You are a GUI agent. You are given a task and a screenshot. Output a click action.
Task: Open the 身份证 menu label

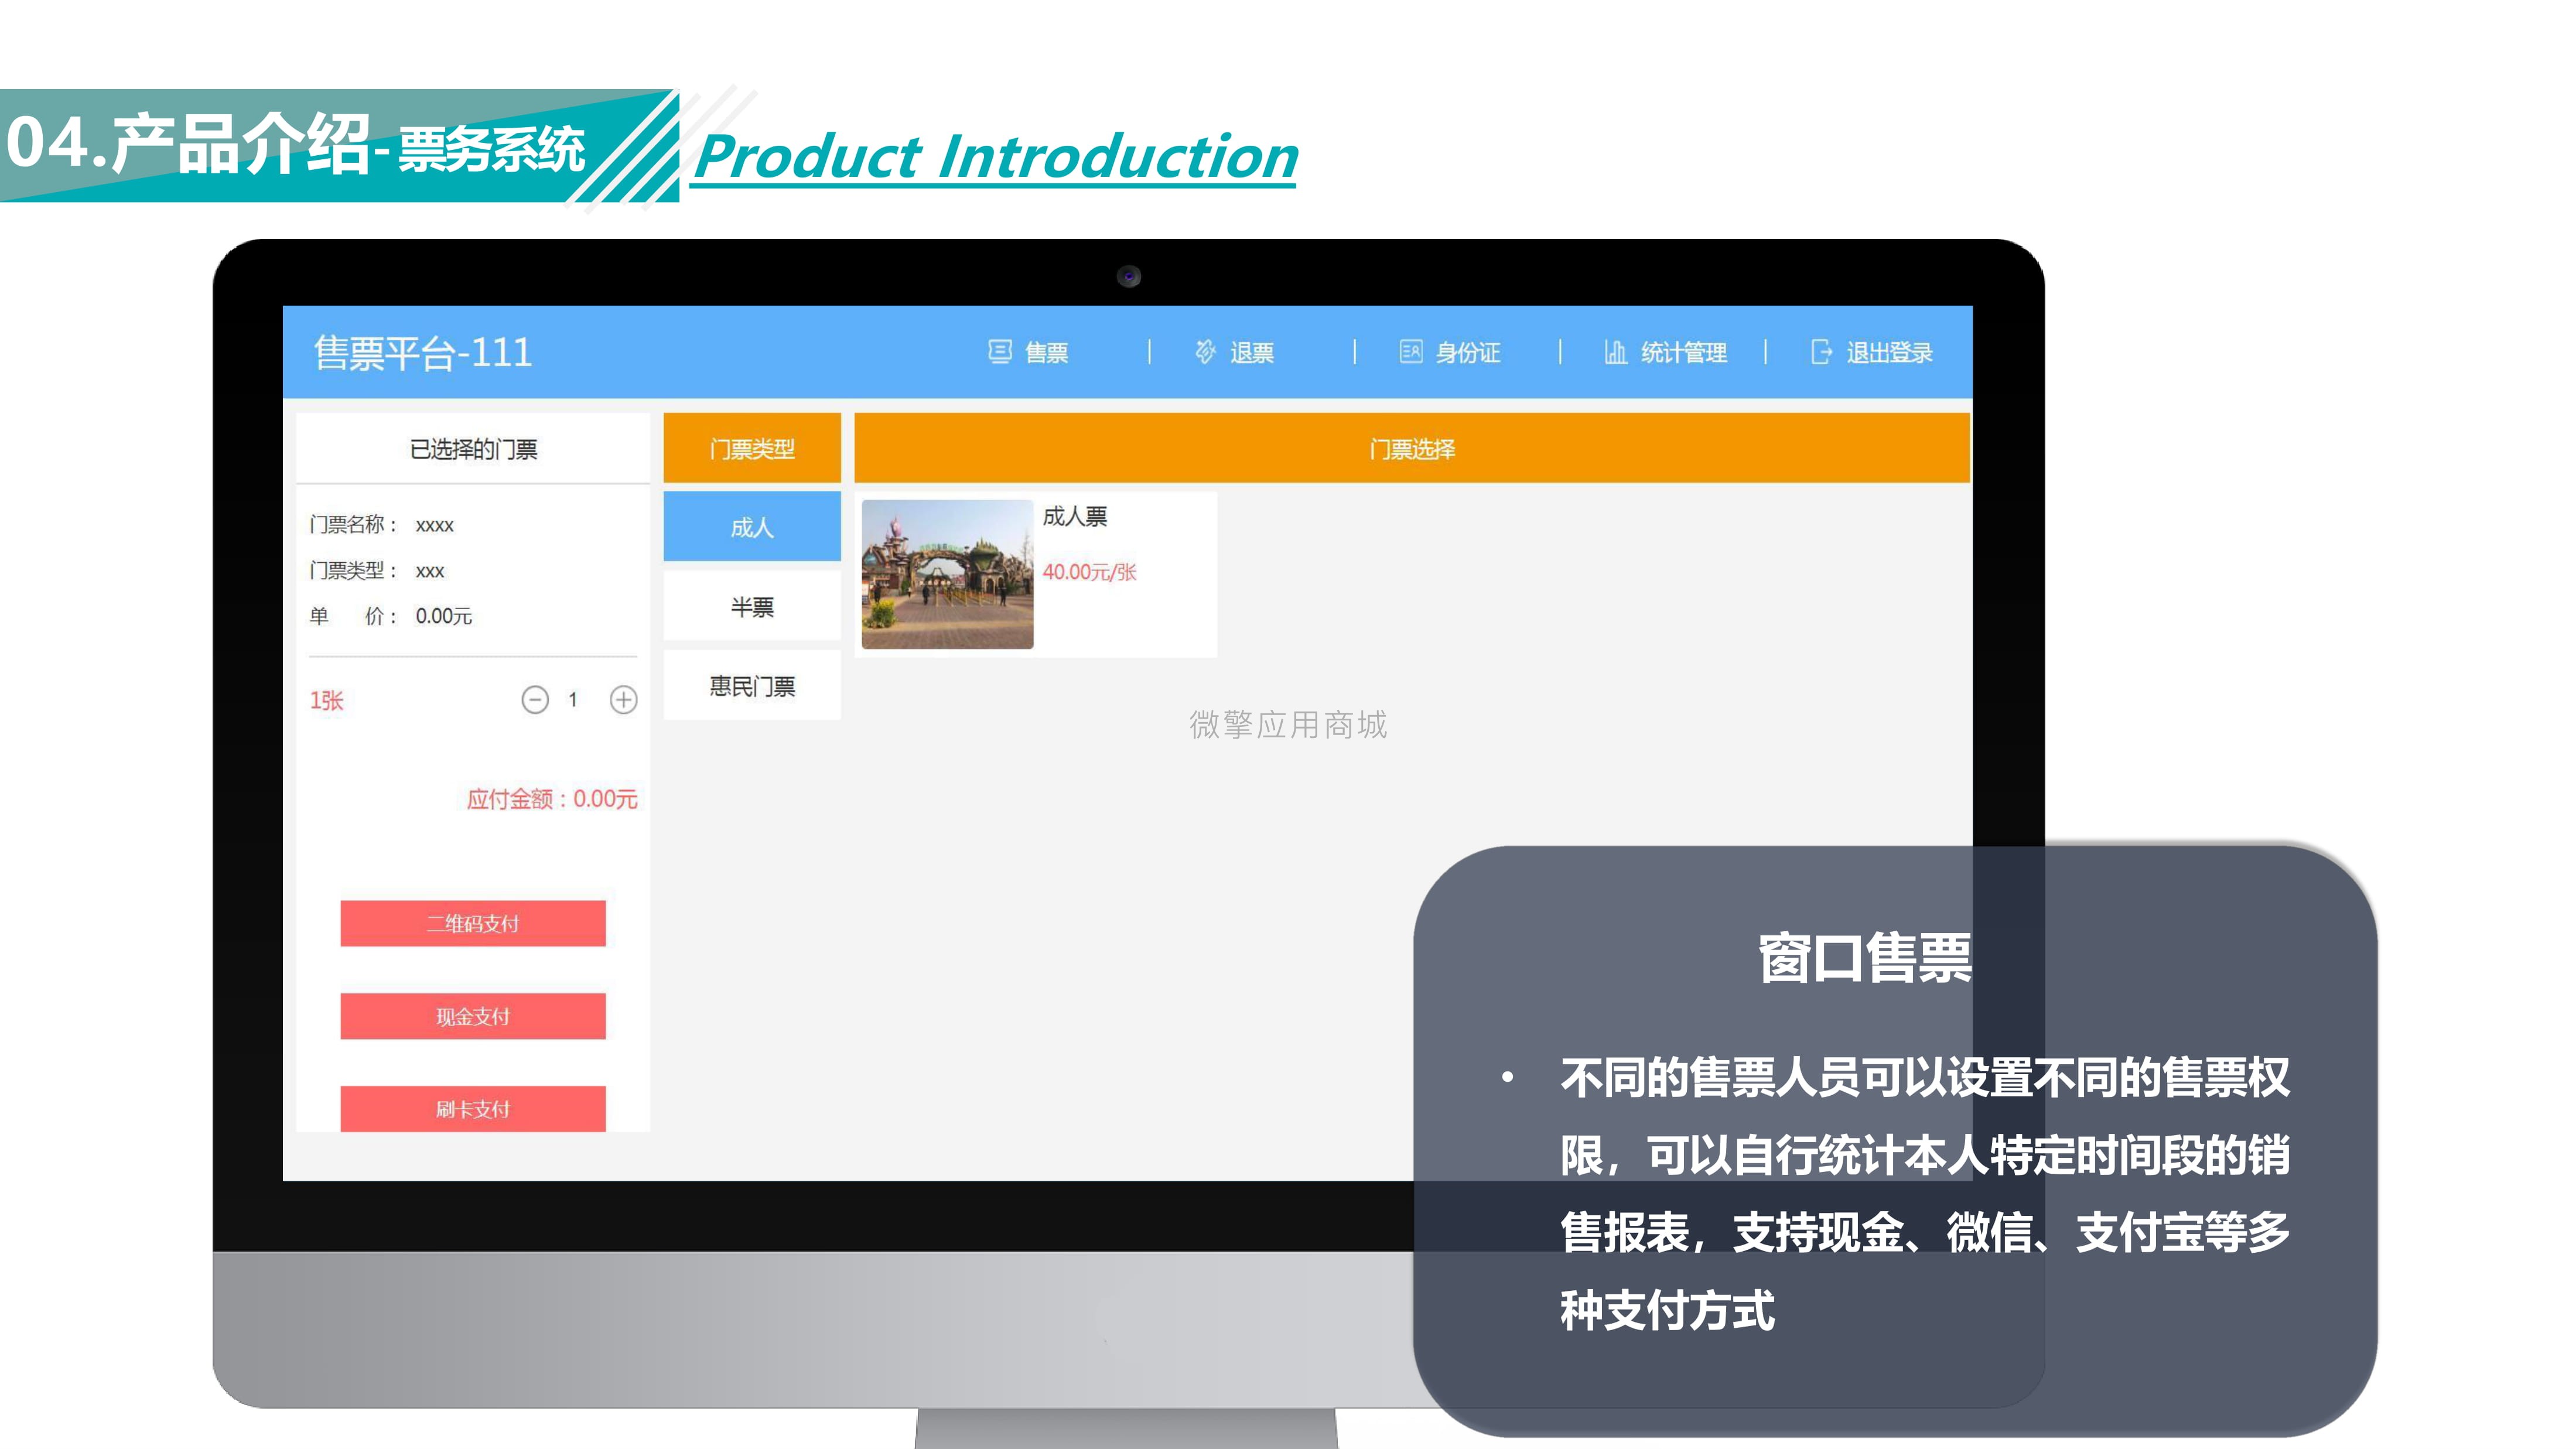(1468, 353)
